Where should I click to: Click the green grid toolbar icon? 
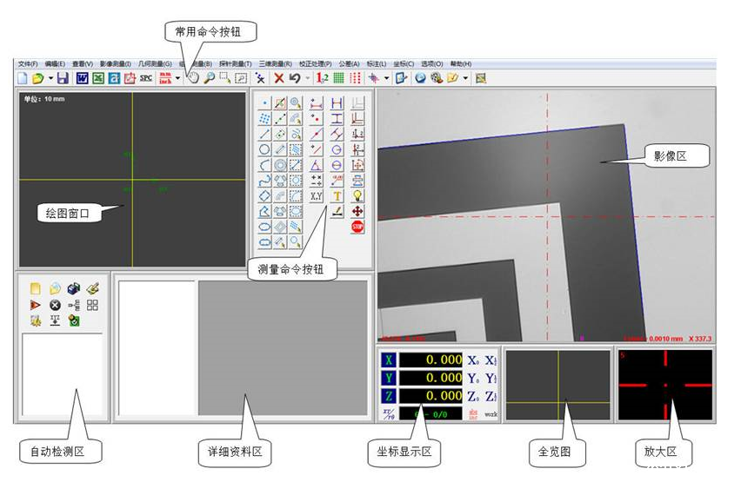(338, 78)
